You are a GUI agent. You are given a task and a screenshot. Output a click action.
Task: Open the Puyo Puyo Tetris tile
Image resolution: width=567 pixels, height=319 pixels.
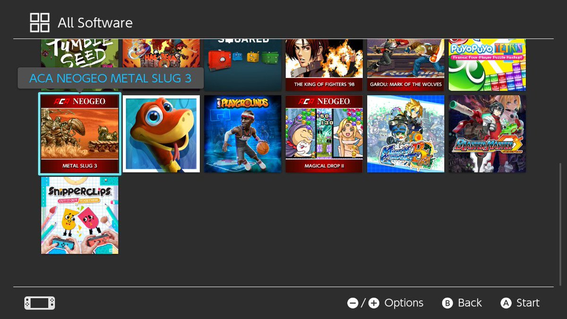click(x=487, y=65)
